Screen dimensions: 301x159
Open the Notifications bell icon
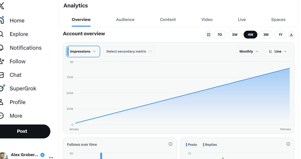point(2,48)
